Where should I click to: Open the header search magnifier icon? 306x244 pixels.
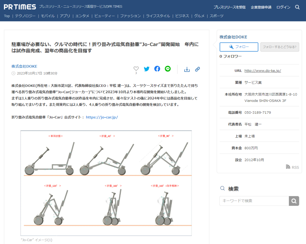297,7
